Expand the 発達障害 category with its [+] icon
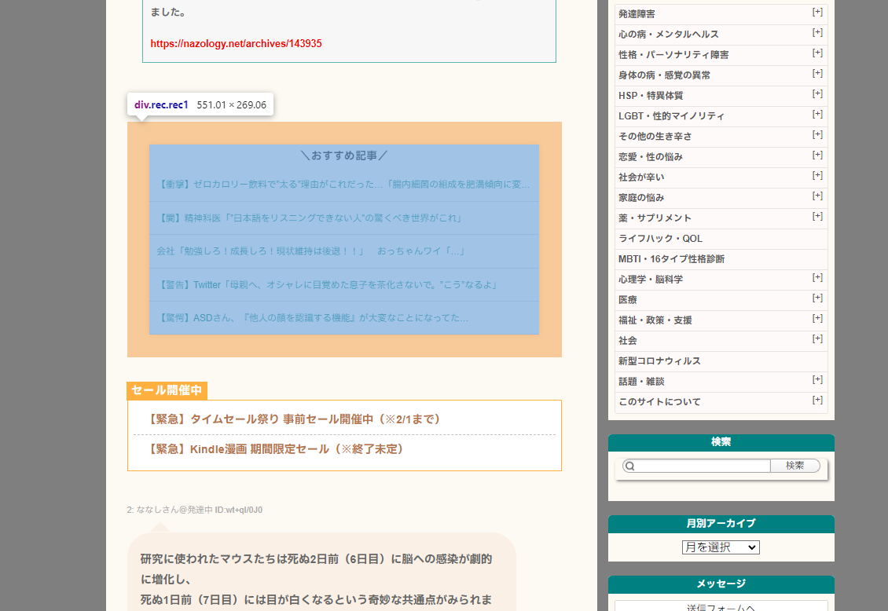The height and width of the screenshot is (611, 888). coord(817,12)
